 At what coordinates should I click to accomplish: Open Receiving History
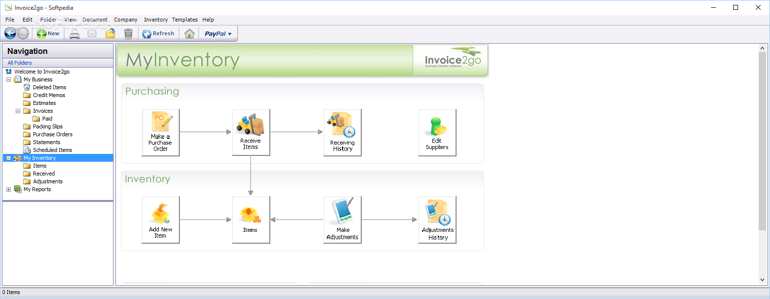coord(342,133)
